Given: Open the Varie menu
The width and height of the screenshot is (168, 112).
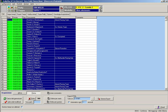Looking at the screenshot, I should [x=32, y=4].
